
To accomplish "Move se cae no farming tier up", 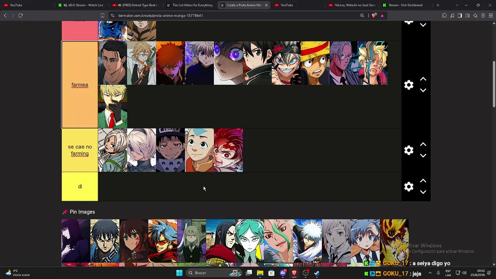I will click(x=423, y=145).
